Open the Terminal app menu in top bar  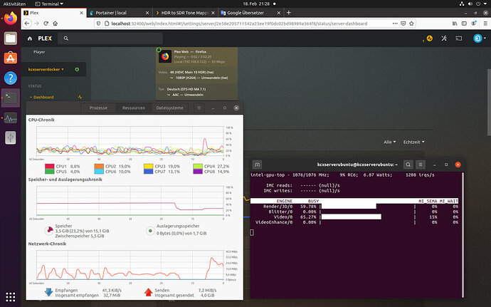[x=49, y=4]
